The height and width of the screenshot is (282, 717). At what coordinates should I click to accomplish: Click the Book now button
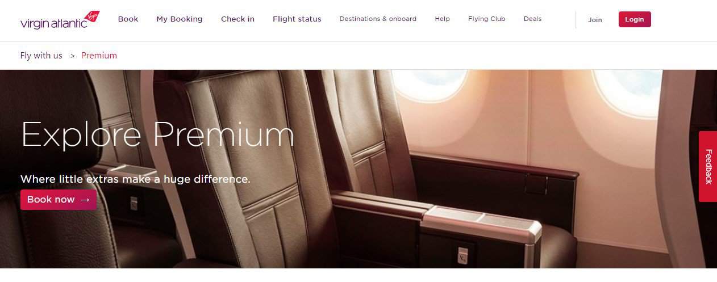(x=59, y=200)
